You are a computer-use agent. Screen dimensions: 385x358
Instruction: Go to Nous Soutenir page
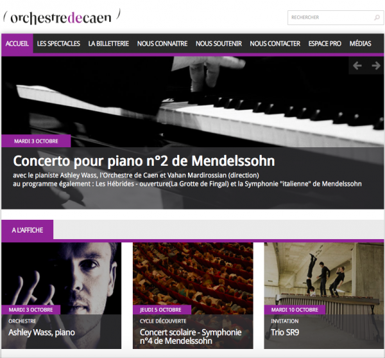(x=219, y=44)
